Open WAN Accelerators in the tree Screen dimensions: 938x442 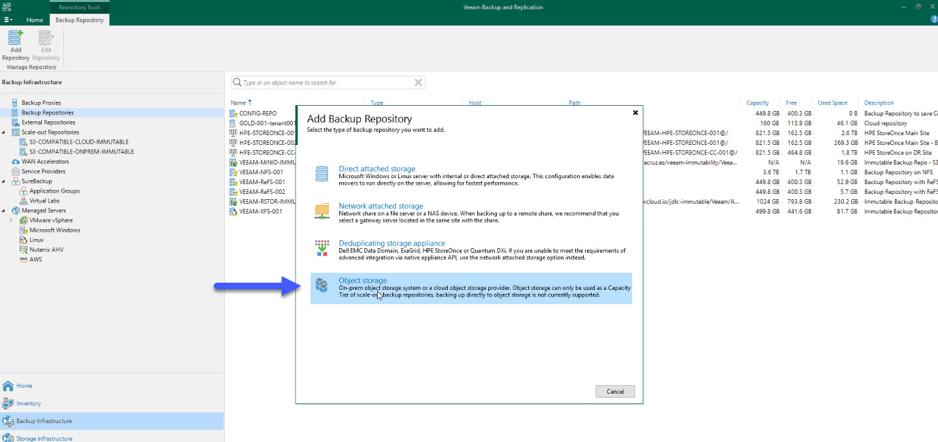tap(45, 161)
